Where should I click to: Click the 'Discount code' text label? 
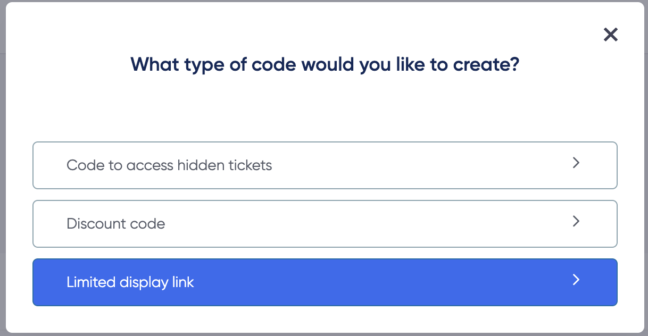(116, 224)
